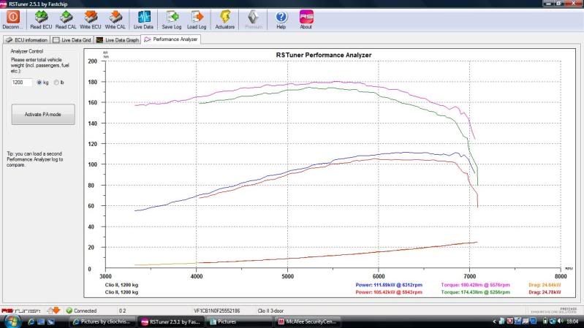Screen dimensions: 584x328
Task: Switch to the ECU information tab
Action: 27,39
